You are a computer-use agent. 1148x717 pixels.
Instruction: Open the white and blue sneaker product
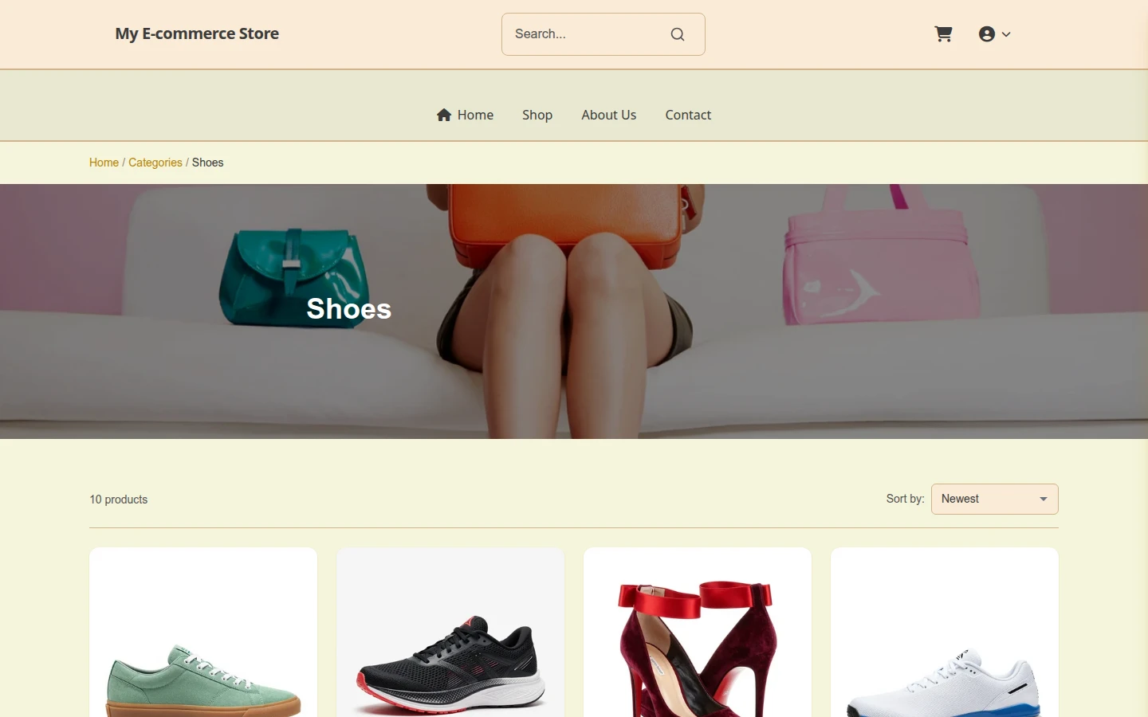click(945, 633)
